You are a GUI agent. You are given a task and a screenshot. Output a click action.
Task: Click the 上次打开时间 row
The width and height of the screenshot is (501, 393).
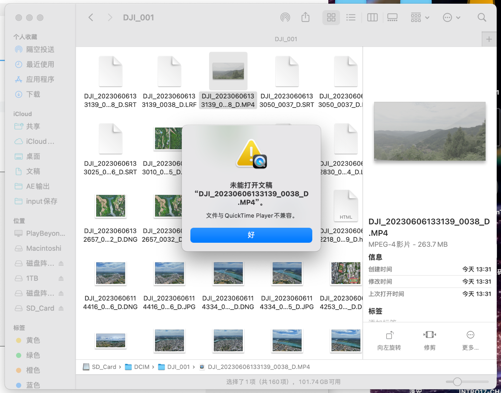430,294
